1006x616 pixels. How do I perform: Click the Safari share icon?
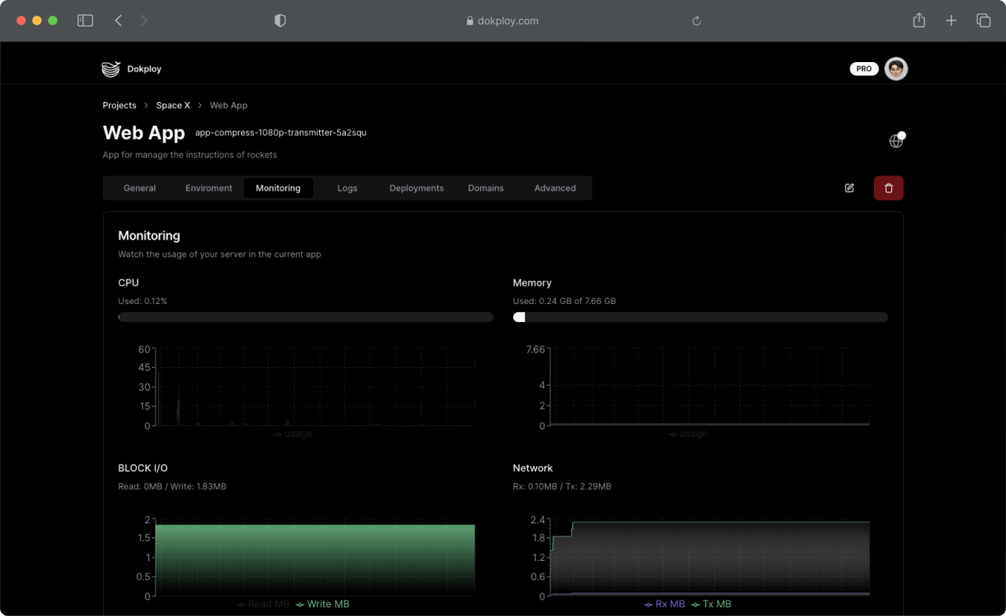[x=920, y=20]
